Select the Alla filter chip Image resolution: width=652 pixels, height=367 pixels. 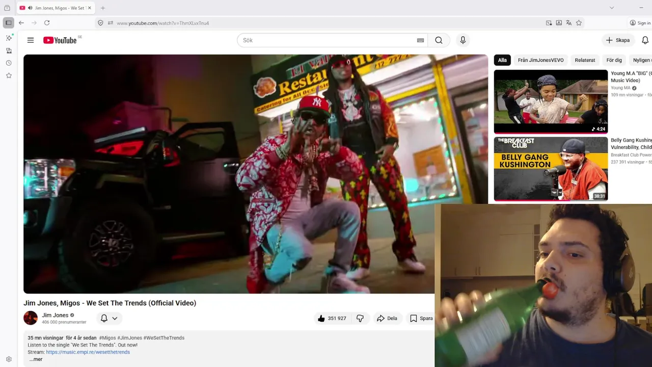[502, 60]
